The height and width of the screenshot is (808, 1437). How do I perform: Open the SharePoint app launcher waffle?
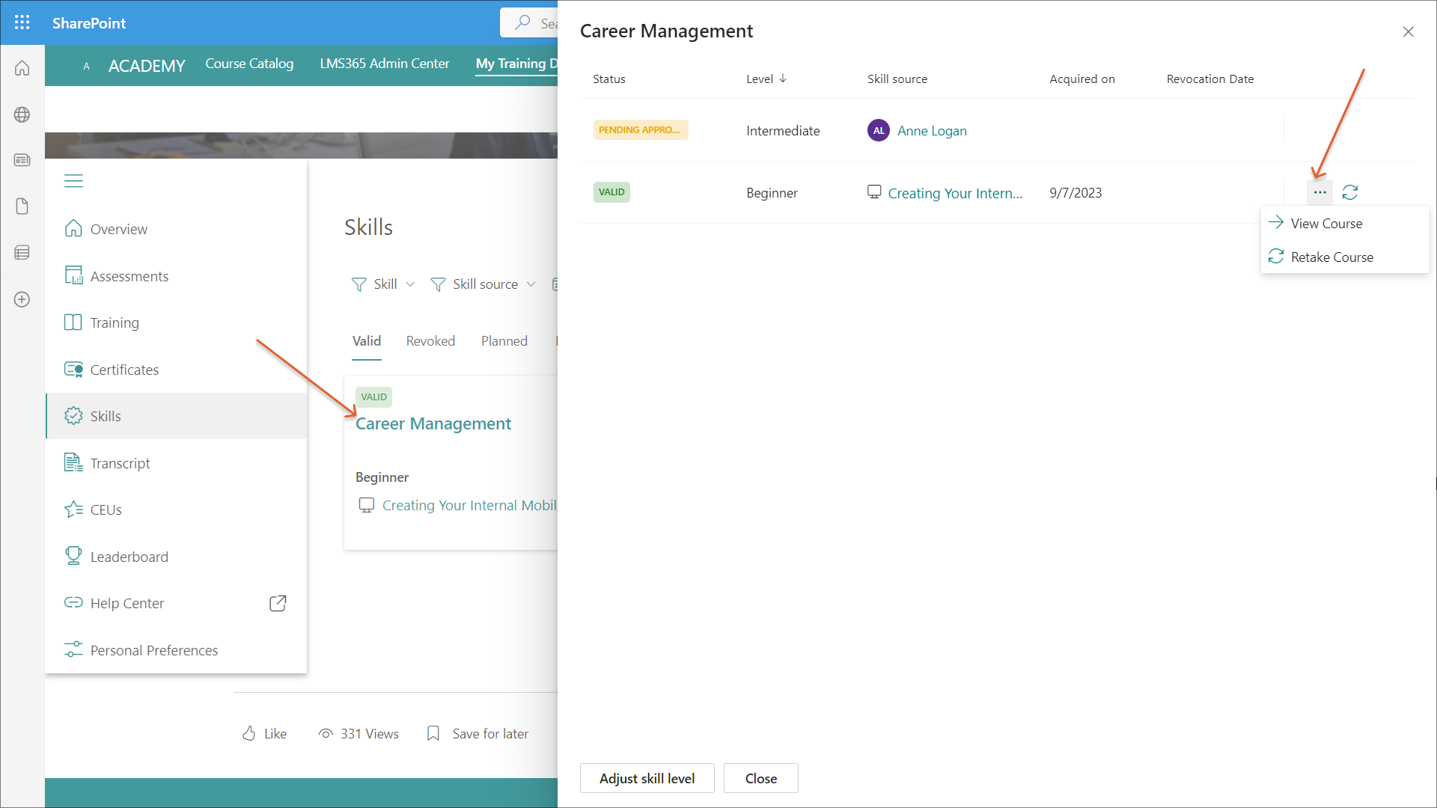[x=22, y=22]
